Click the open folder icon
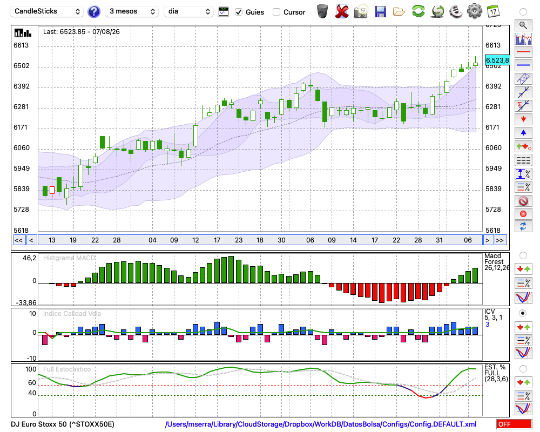Viewport: 540px width, 432px height. click(399, 12)
